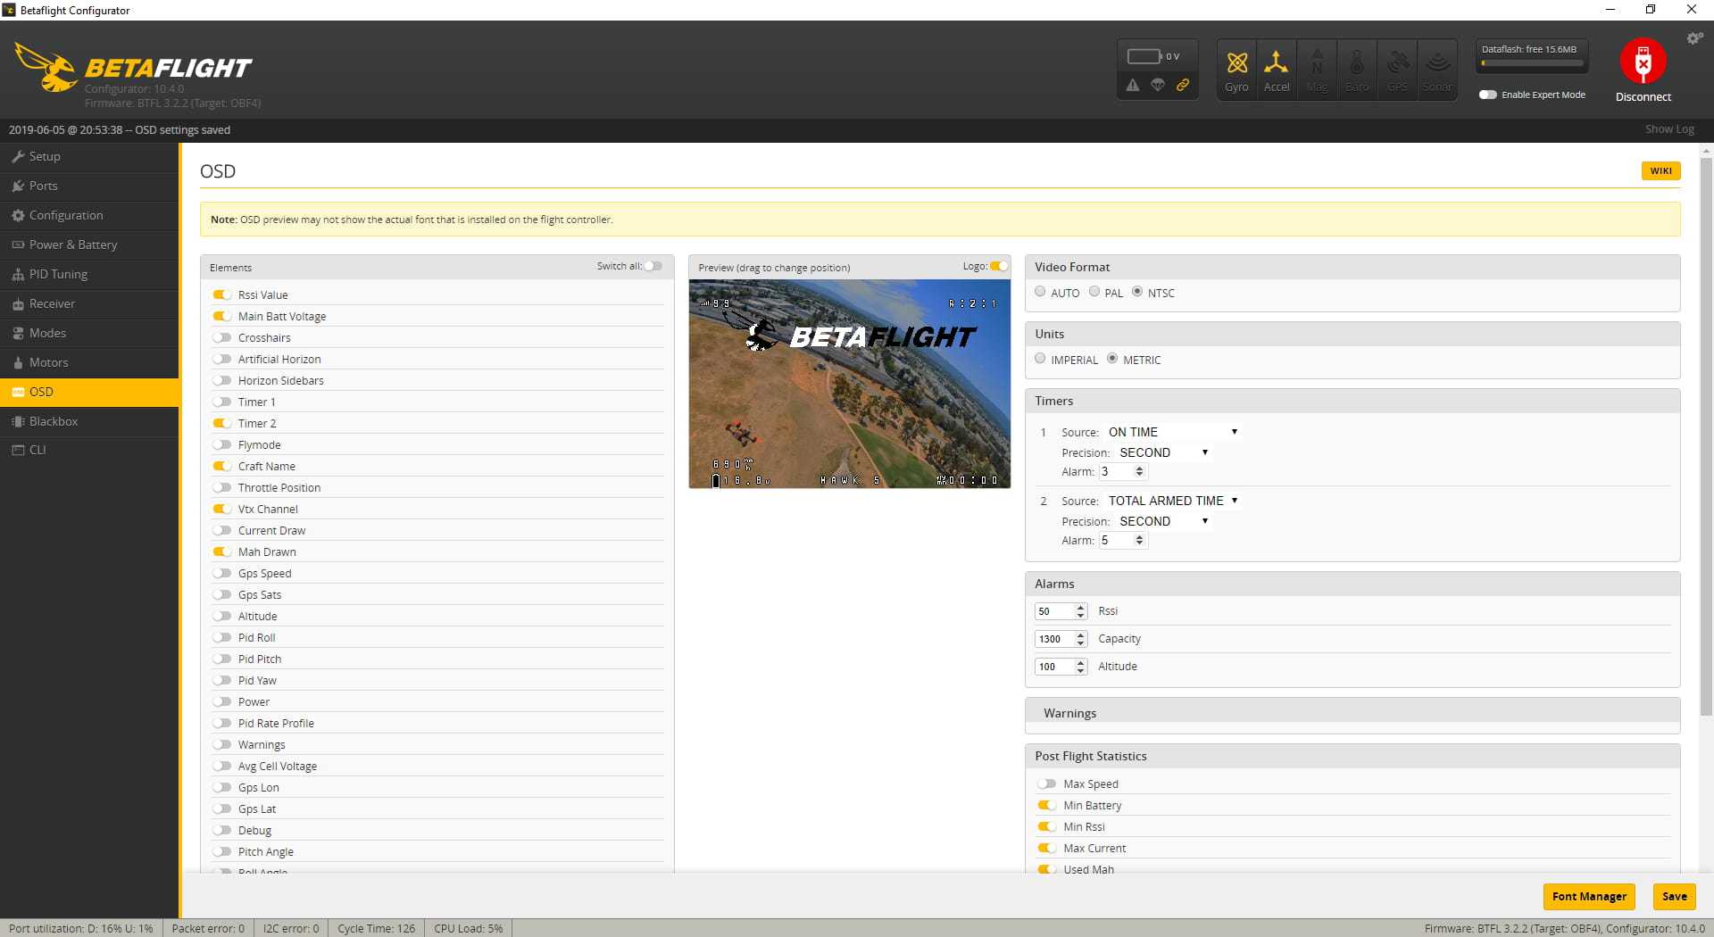This screenshot has width=1714, height=937.
Task: Open Timer 1 Source dropdown
Action: click(x=1172, y=432)
